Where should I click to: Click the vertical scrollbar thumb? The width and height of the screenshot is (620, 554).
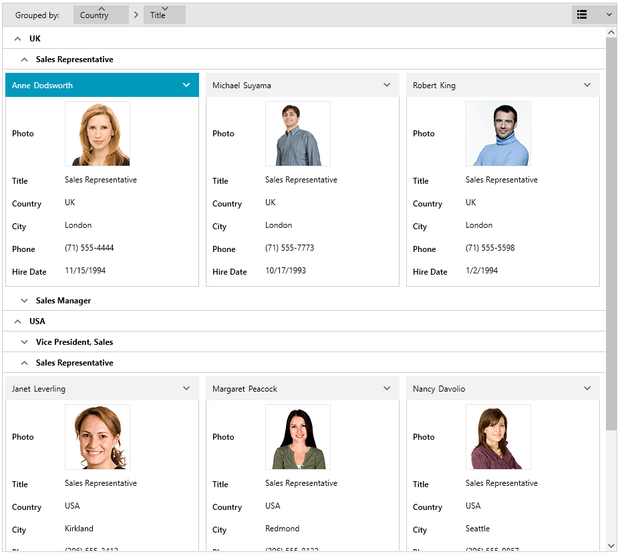(x=611, y=233)
